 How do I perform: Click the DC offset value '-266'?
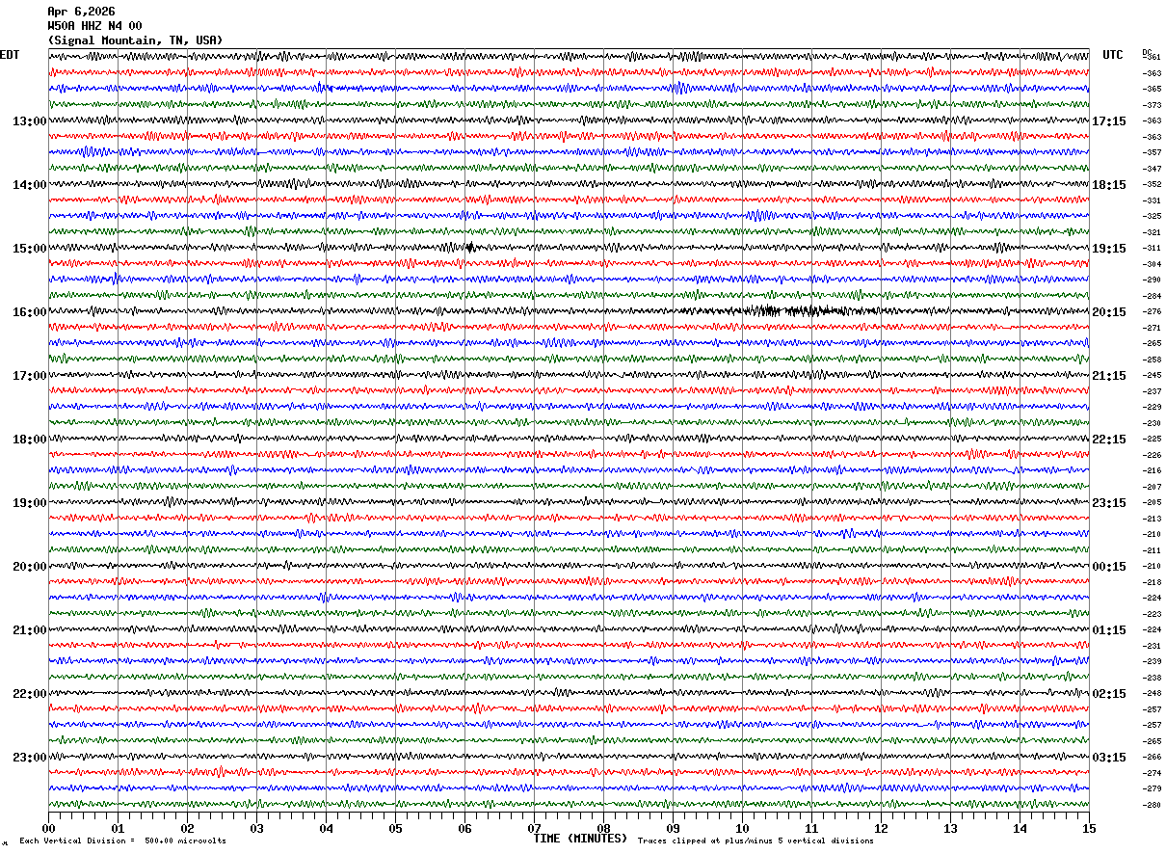click(1152, 757)
